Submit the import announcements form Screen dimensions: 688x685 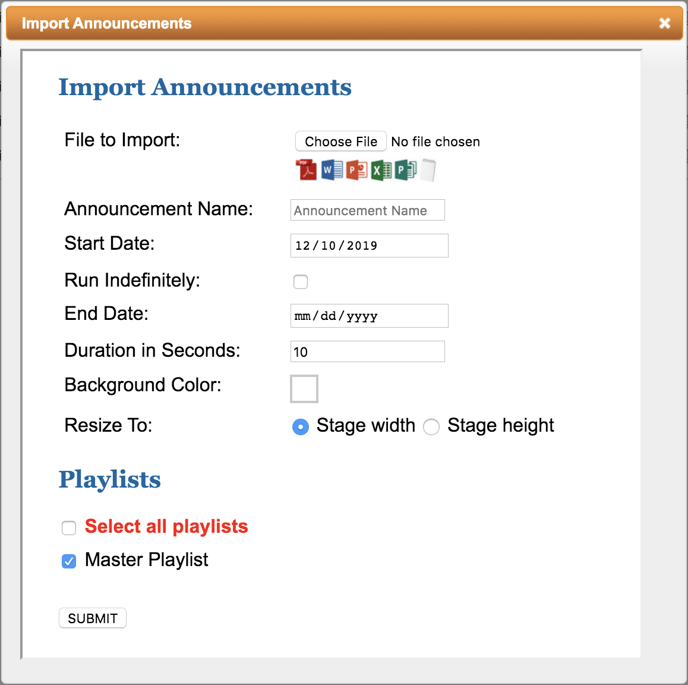[x=93, y=618]
